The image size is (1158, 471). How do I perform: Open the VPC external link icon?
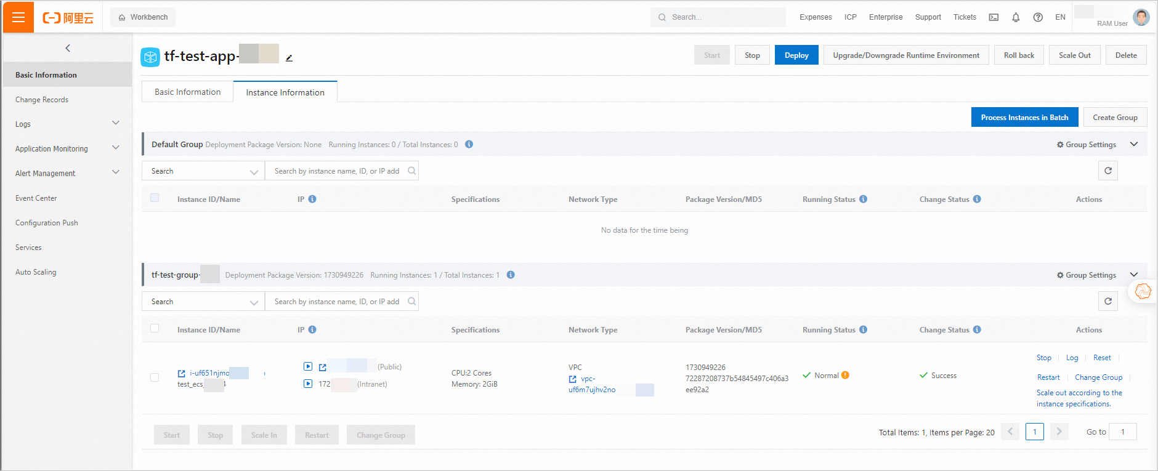[x=573, y=379]
